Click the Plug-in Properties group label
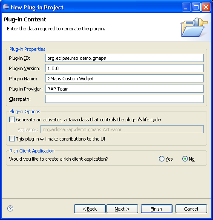The height and width of the screenshot is (220, 213). click(27, 49)
